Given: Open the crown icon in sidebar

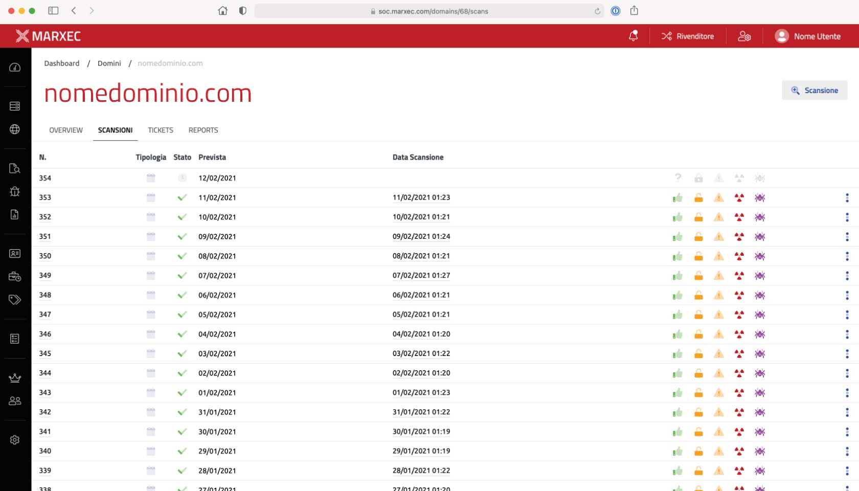Looking at the screenshot, I should 15,378.
